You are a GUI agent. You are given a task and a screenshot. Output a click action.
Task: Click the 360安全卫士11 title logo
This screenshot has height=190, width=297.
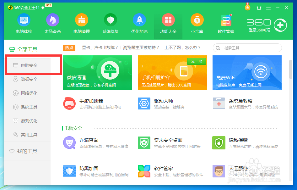(24, 8)
